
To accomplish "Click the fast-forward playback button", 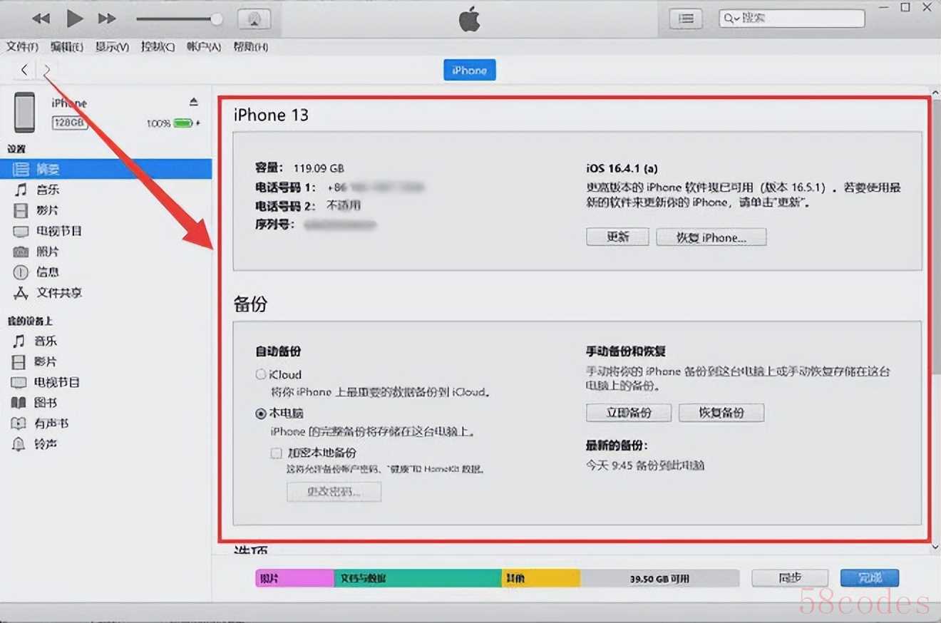I will pos(107,19).
